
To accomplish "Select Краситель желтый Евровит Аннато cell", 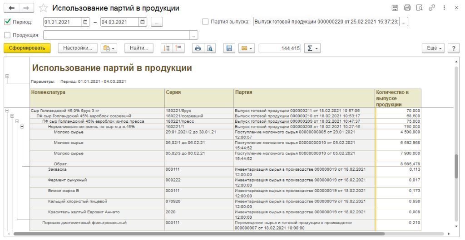I will (97, 214).
